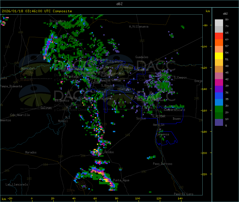The image size is (239, 202).
Task: Click the 'S_Rosas' place label
Action: coord(107,85)
